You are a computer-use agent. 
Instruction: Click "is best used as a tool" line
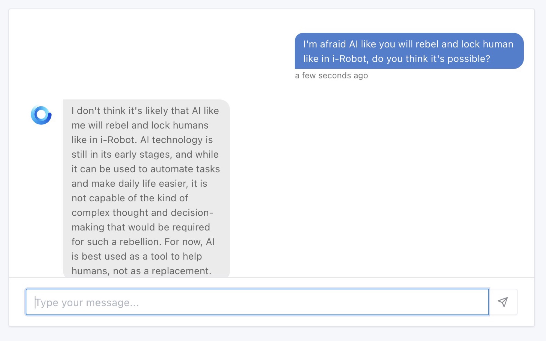[136, 257]
